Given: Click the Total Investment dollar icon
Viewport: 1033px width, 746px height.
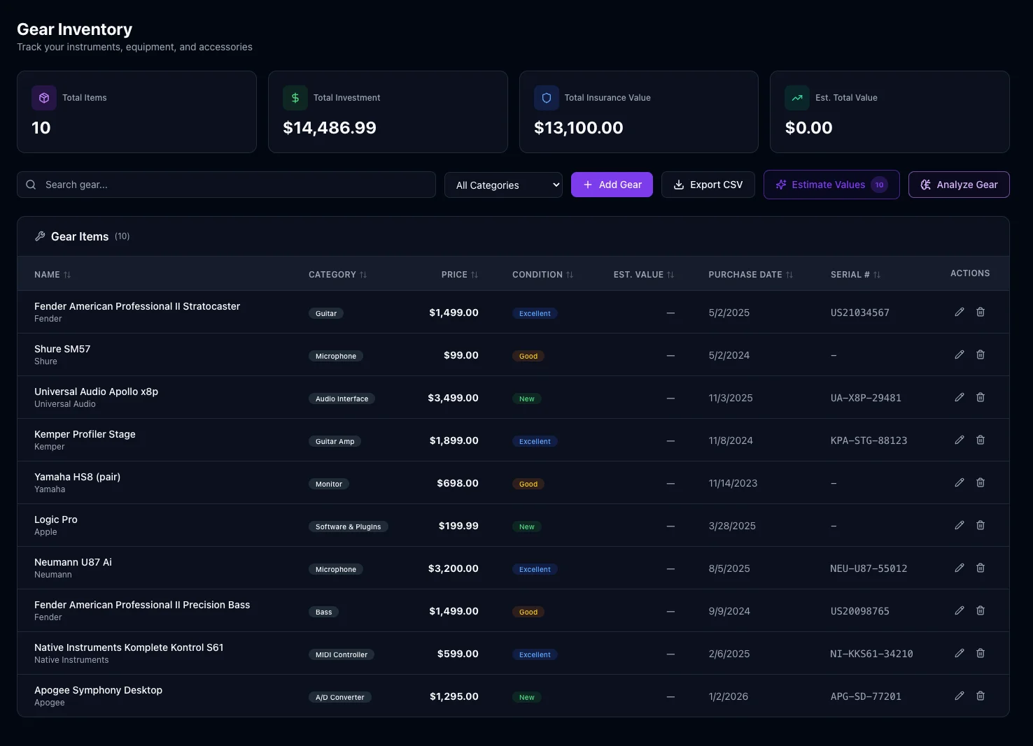Looking at the screenshot, I should tap(295, 98).
